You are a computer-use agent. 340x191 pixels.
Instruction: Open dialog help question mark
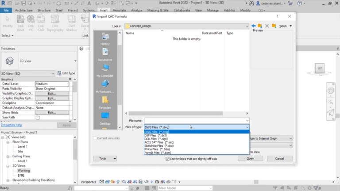coord(277,16)
